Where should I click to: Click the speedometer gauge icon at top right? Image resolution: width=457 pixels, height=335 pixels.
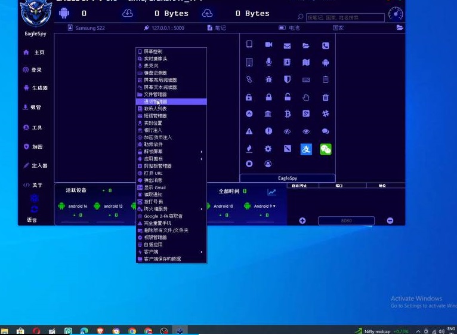(395, 13)
